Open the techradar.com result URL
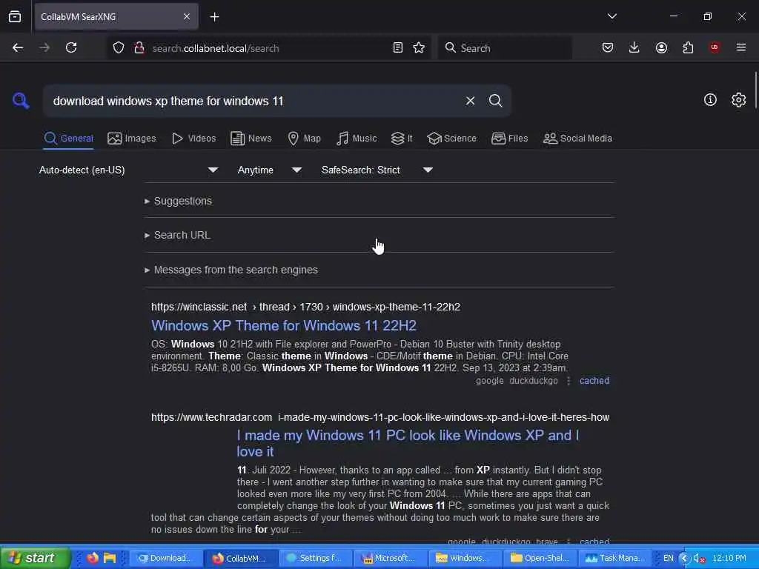Screen dimensions: 759x569 [x=380, y=417]
